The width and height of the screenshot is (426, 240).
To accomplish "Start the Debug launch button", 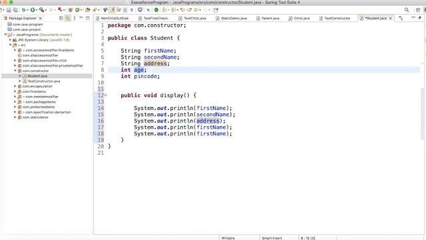I will [24, 10].
